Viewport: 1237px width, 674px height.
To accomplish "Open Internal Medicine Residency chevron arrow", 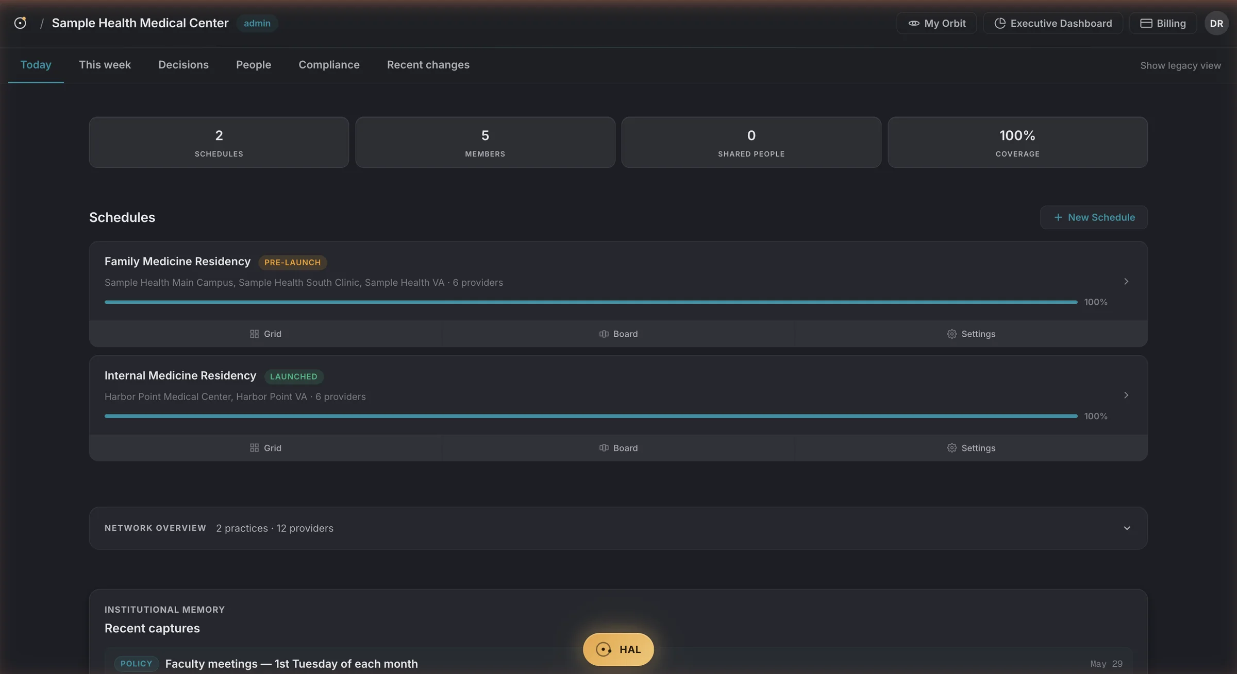I will (1126, 395).
